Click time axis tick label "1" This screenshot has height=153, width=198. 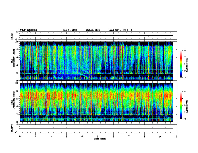click(35, 136)
